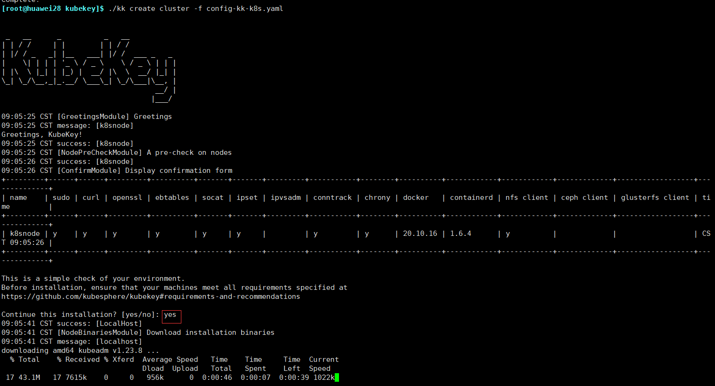Click the 'ceph client' column header
The height and width of the screenshot is (386, 715).
point(584,197)
